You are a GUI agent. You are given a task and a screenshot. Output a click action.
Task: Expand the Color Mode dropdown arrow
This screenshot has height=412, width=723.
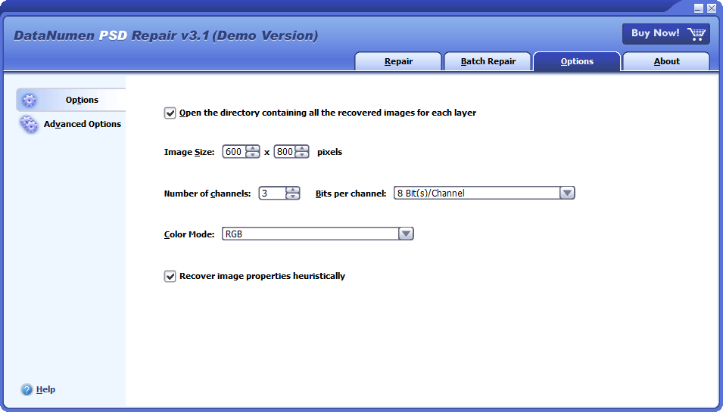[406, 234]
